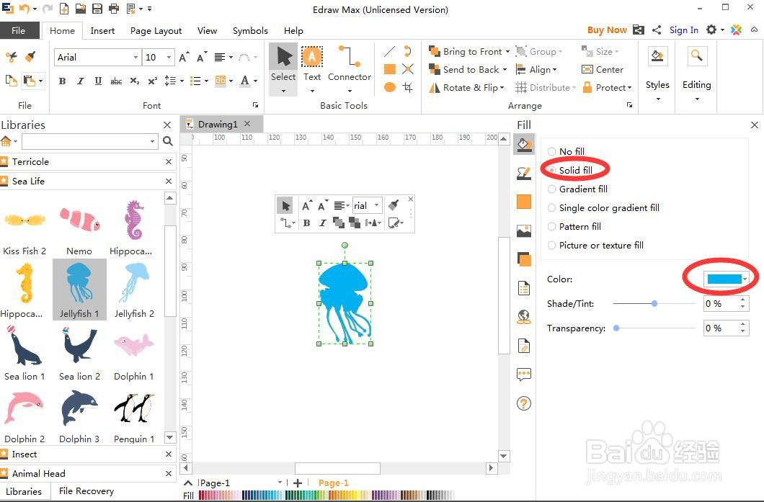
Task: Expand Bring to Front options
Action: pos(507,52)
